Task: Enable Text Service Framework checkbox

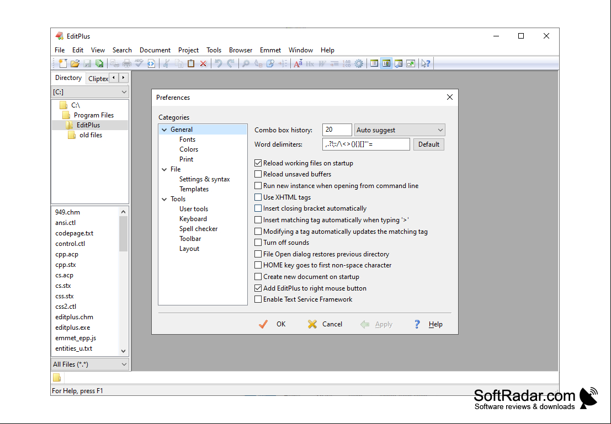Action: pyautogui.click(x=258, y=299)
